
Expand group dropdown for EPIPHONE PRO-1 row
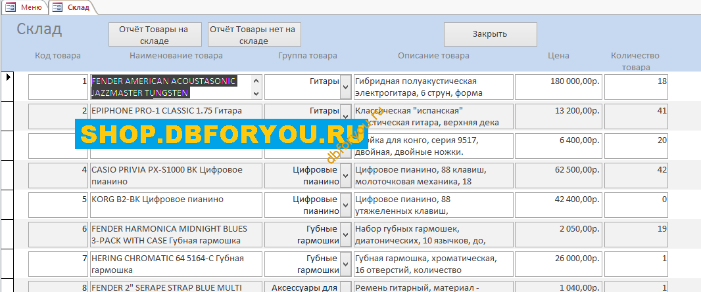[346, 115]
